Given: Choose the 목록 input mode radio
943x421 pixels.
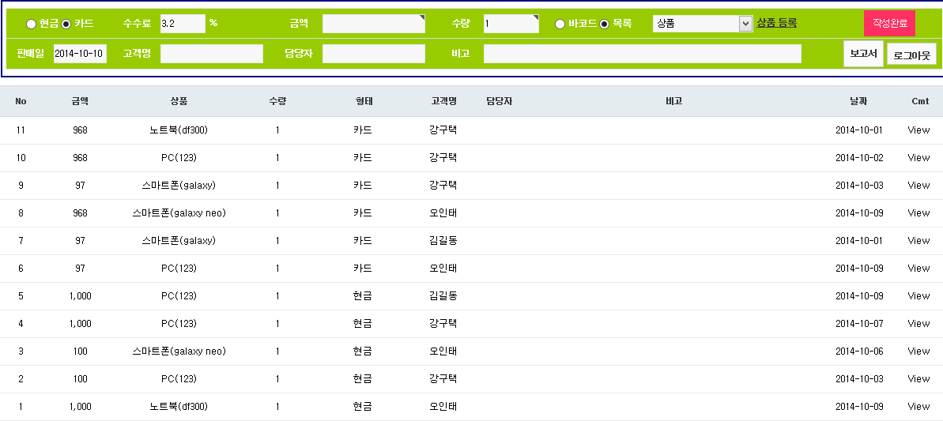Looking at the screenshot, I should pos(605,24).
